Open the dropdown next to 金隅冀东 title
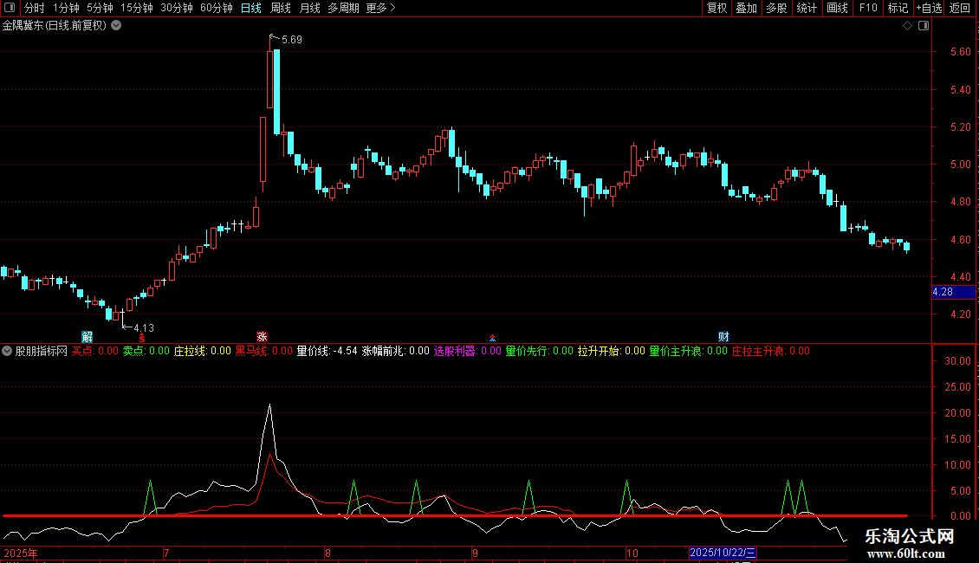Screen dimensions: 979x563 116,26
